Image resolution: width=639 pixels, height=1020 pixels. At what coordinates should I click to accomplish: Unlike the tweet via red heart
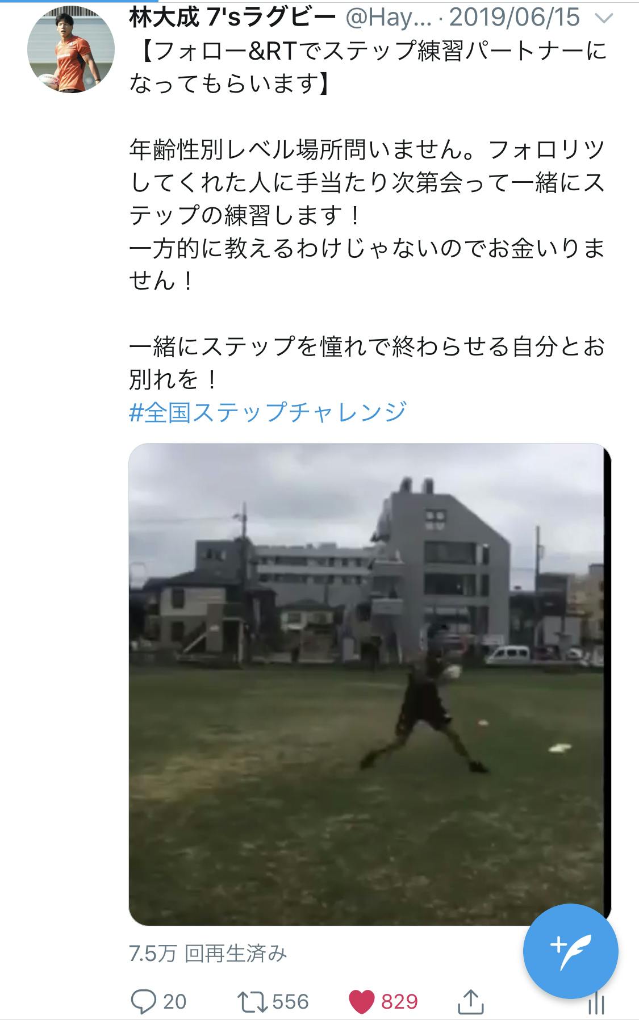point(361,1002)
